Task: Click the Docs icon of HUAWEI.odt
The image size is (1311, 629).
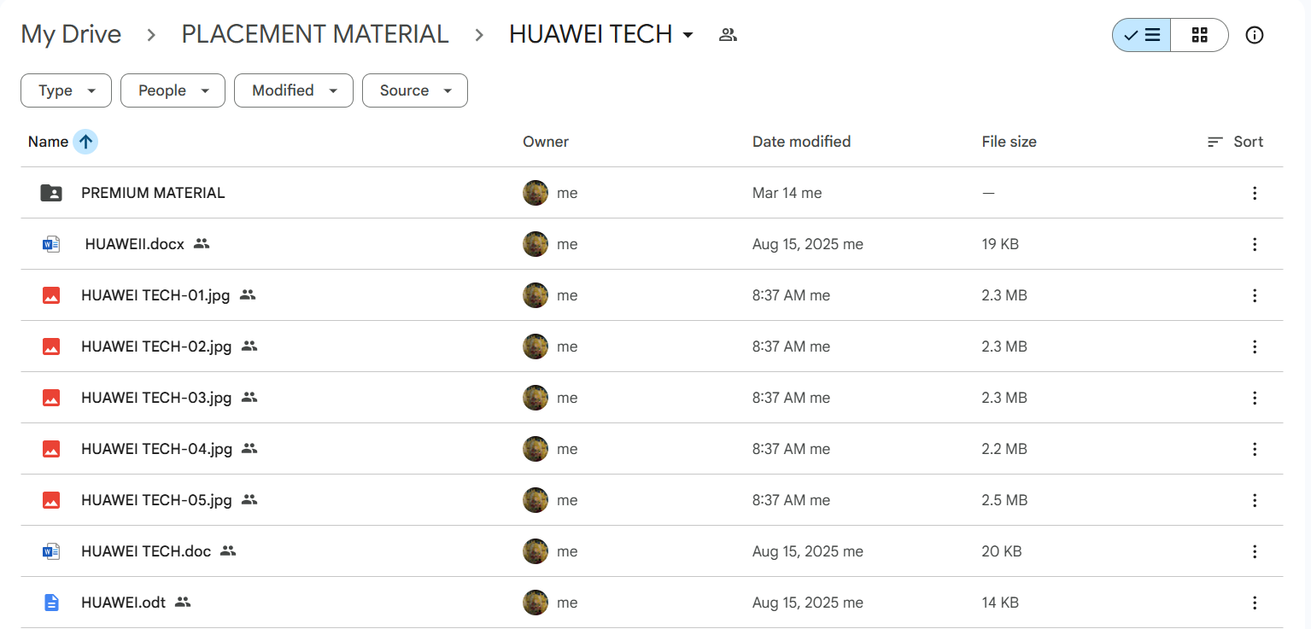Action: [x=51, y=603]
